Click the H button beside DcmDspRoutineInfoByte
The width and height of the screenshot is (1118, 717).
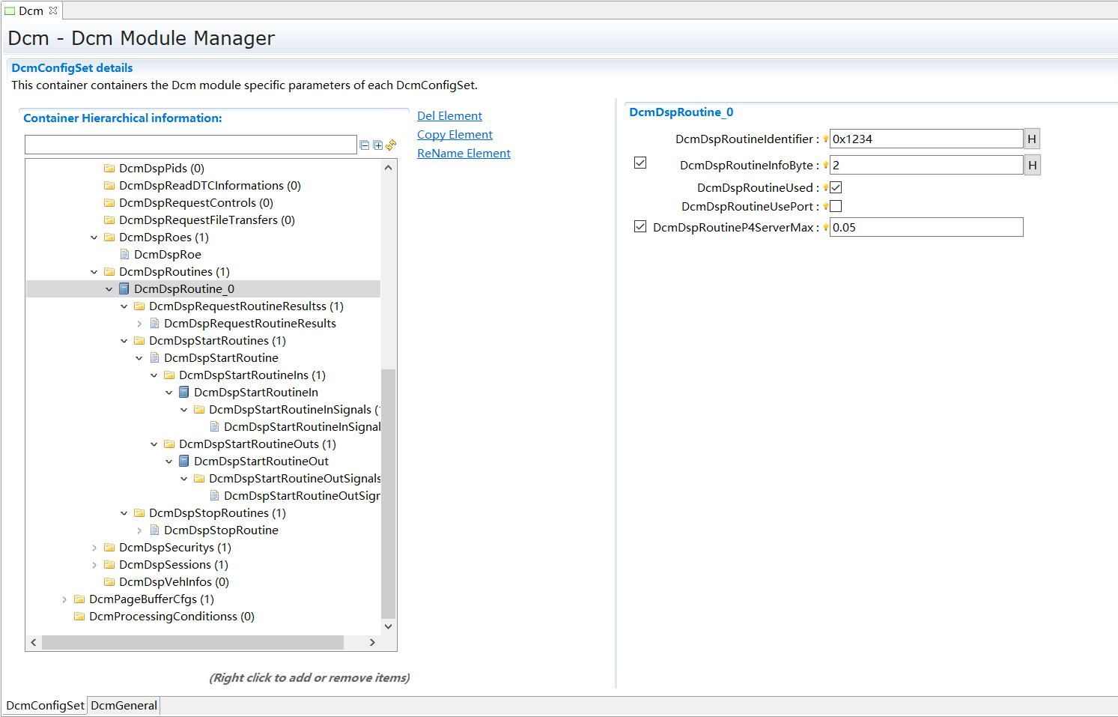[x=1032, y=165]
